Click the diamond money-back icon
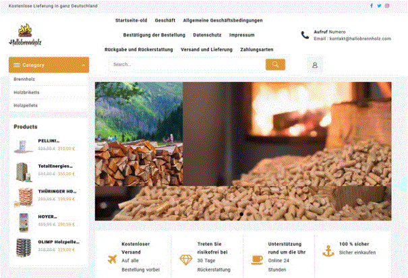The width and height of the screenshot is (408, 278). (185, 260)
